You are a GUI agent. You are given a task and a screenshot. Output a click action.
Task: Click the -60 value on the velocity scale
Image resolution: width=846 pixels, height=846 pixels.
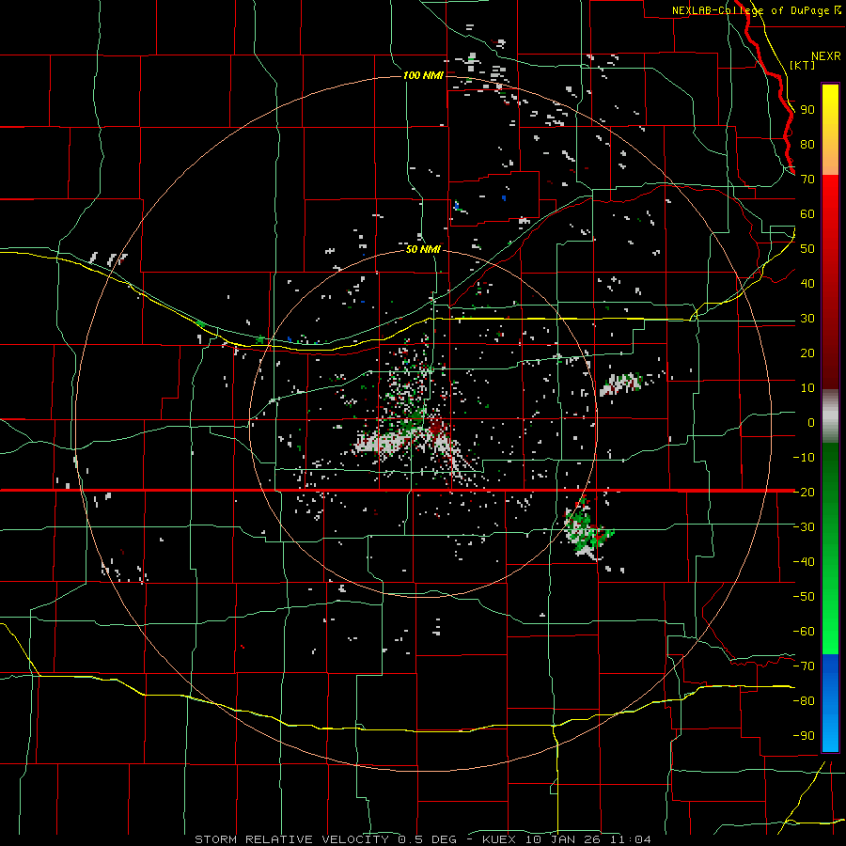804,632
